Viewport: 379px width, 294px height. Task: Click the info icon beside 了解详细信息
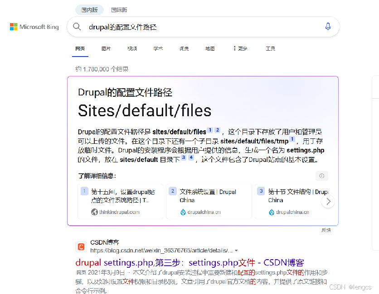click(322, 176)
